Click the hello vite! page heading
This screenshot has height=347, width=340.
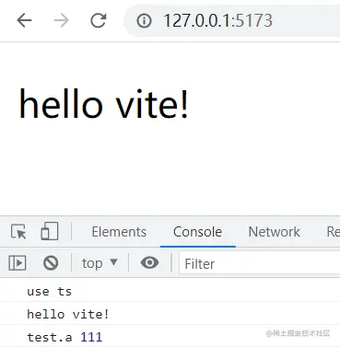(x=103, y=103)
